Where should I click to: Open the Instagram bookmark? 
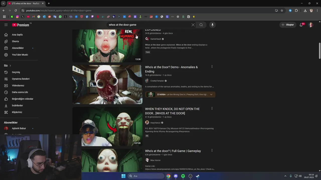(17, 17)
